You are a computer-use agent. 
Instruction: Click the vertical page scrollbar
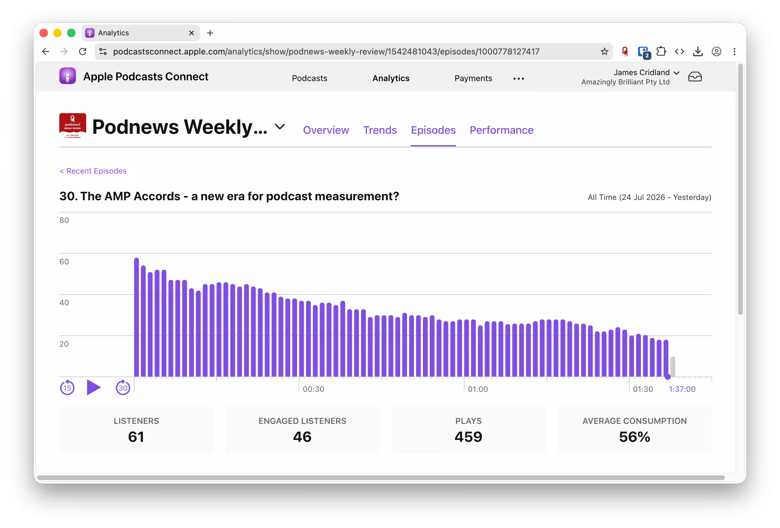pos(740,189)
